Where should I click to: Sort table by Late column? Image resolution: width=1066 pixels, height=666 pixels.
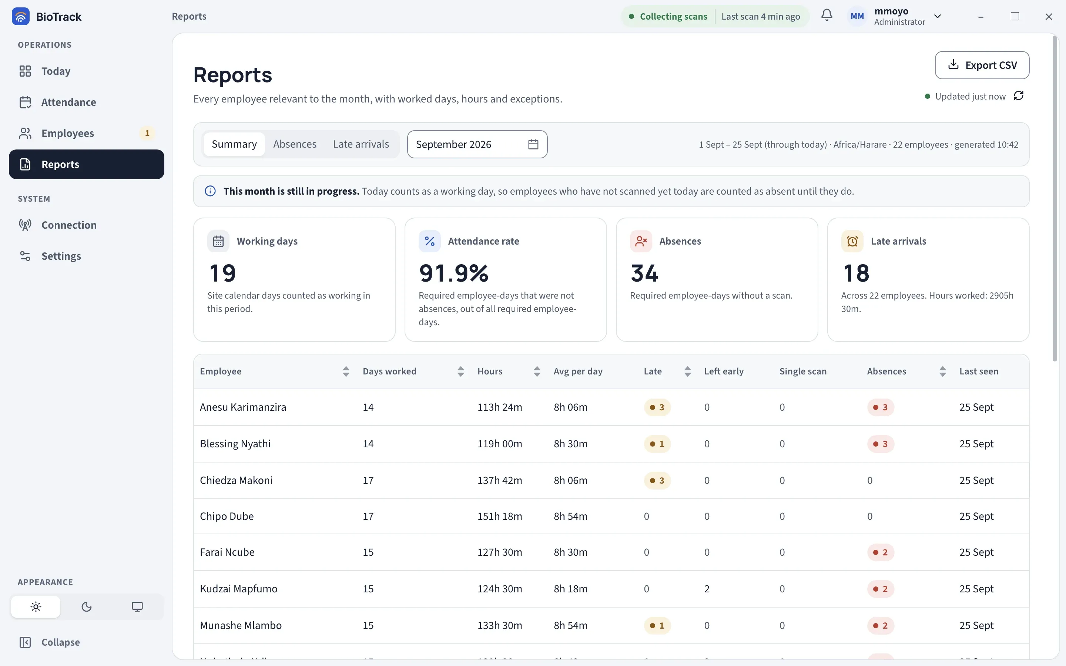(x=687, y=371)
